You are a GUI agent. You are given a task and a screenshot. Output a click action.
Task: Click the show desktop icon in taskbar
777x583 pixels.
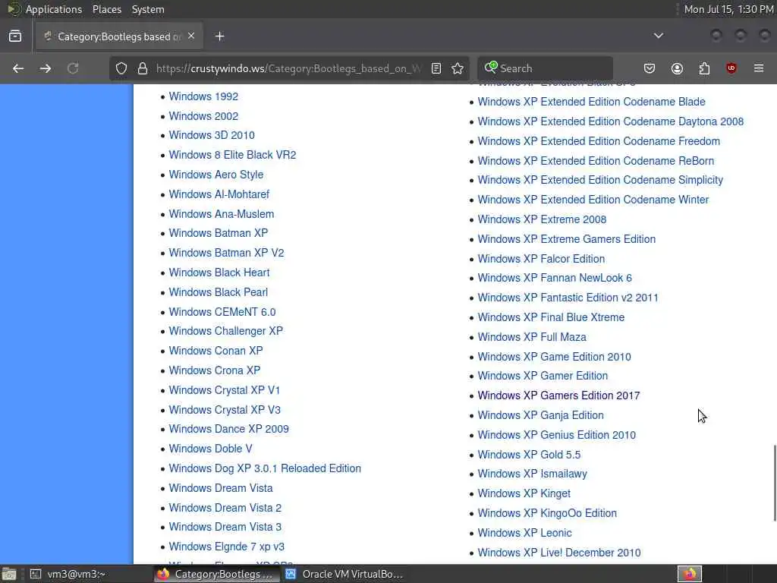tap(9, 574)
